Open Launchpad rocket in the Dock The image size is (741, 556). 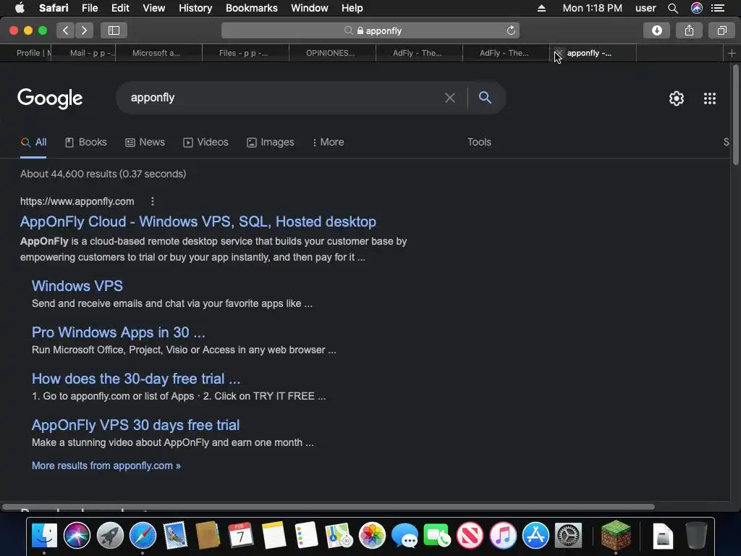point(110,536)
